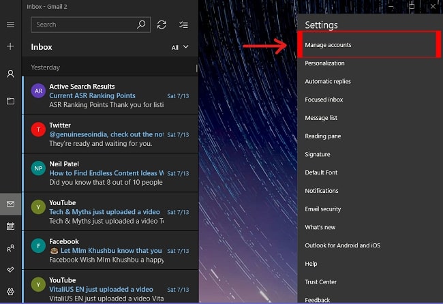443x304 pixels.
Task: Open the Current ASR Ranking Points email
Action: pos(110,95)
